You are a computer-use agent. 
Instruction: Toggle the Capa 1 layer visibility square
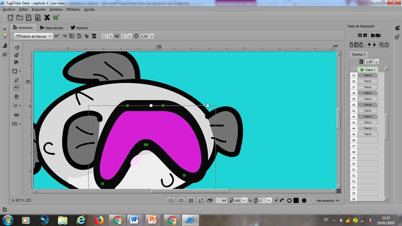[x=362, y=70]
